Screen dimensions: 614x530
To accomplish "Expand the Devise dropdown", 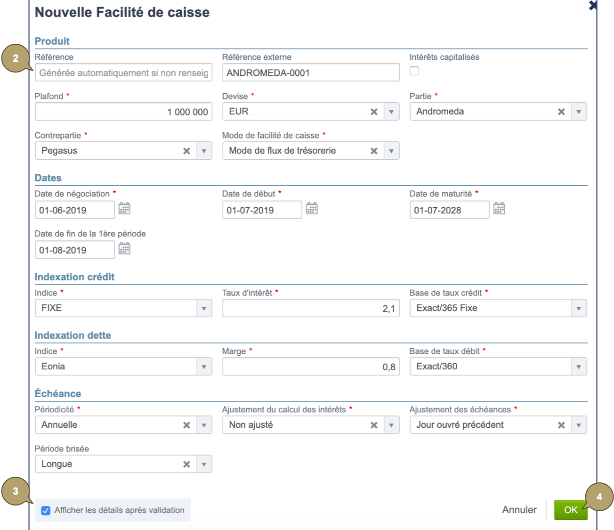I will pyautogui.click(x=391, y=112).
